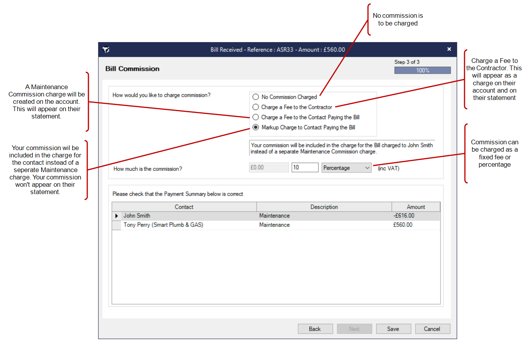Choose Charge a Fee to the Contractor
Screen dimensions: 529x343
click(256, 107)
